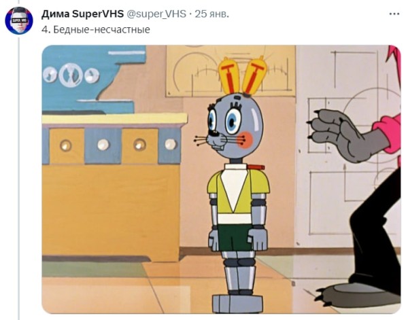Click the blue machine with dials in the image

(94, 79)
